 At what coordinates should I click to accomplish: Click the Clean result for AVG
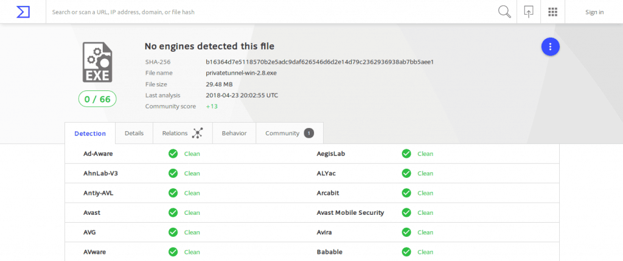[x=192, y=232]
